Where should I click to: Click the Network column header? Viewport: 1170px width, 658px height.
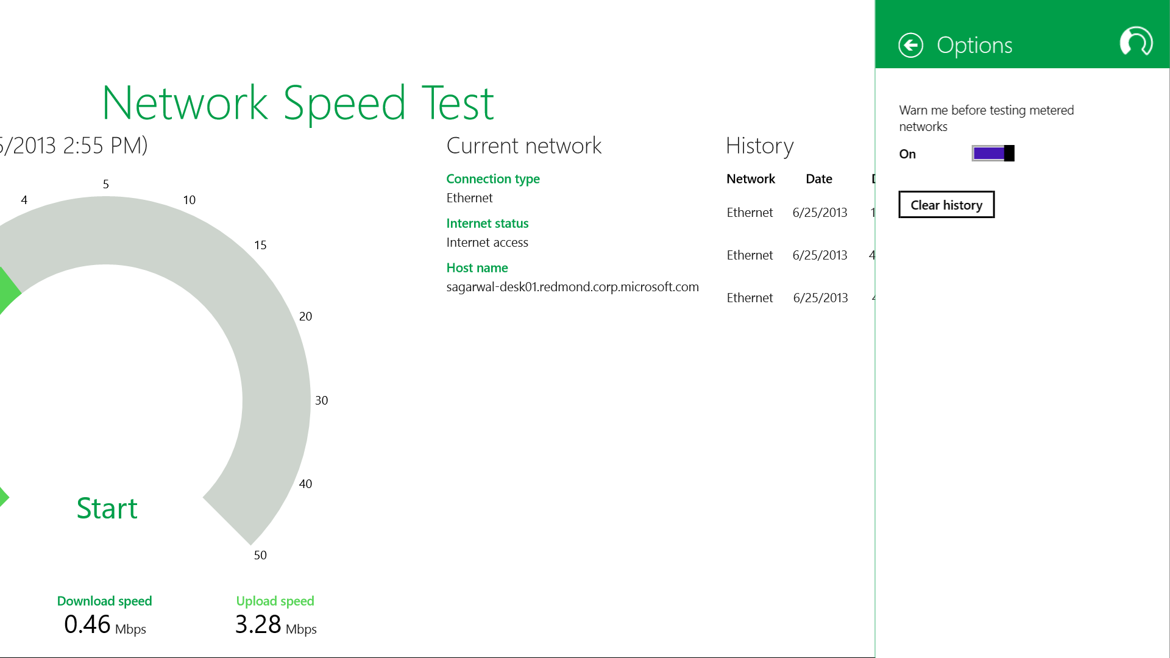point(751,179)
